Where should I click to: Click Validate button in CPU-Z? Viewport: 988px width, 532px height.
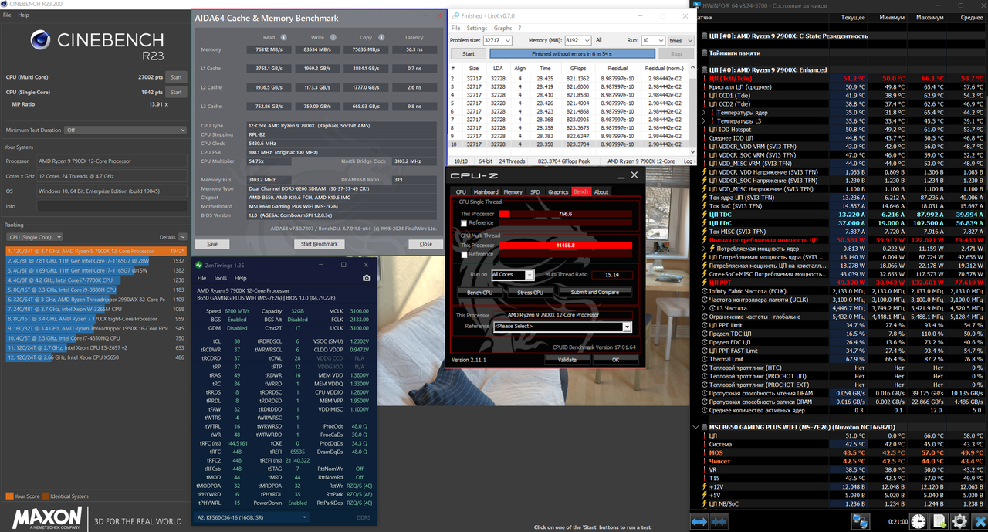click(567, 360)
